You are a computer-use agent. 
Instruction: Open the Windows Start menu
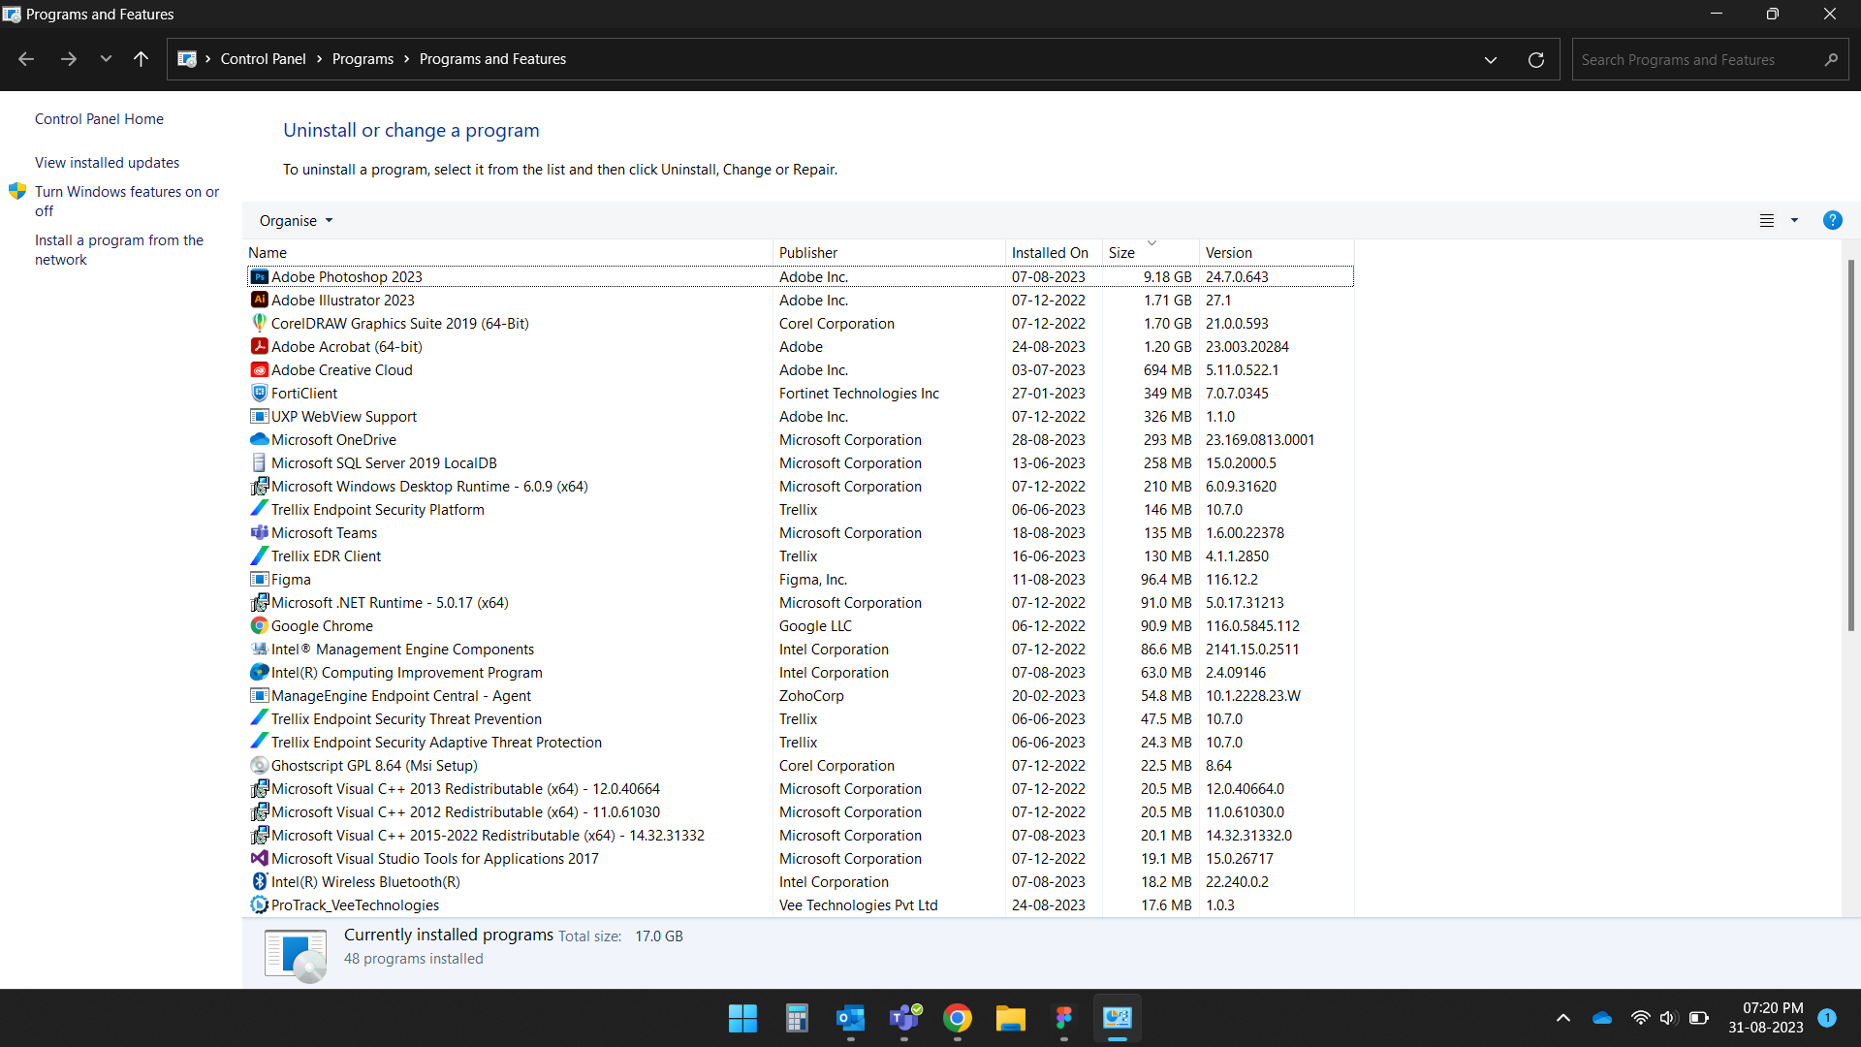[x=741, y=1019]
